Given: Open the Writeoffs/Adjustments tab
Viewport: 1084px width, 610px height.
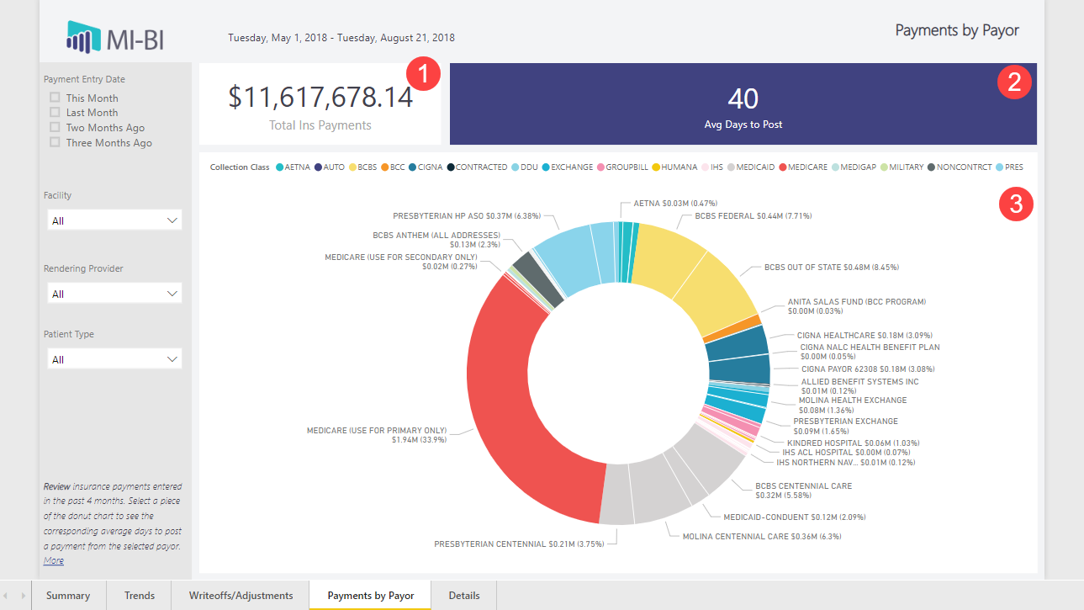Looking at the screenshot, I should coord(241,596).
